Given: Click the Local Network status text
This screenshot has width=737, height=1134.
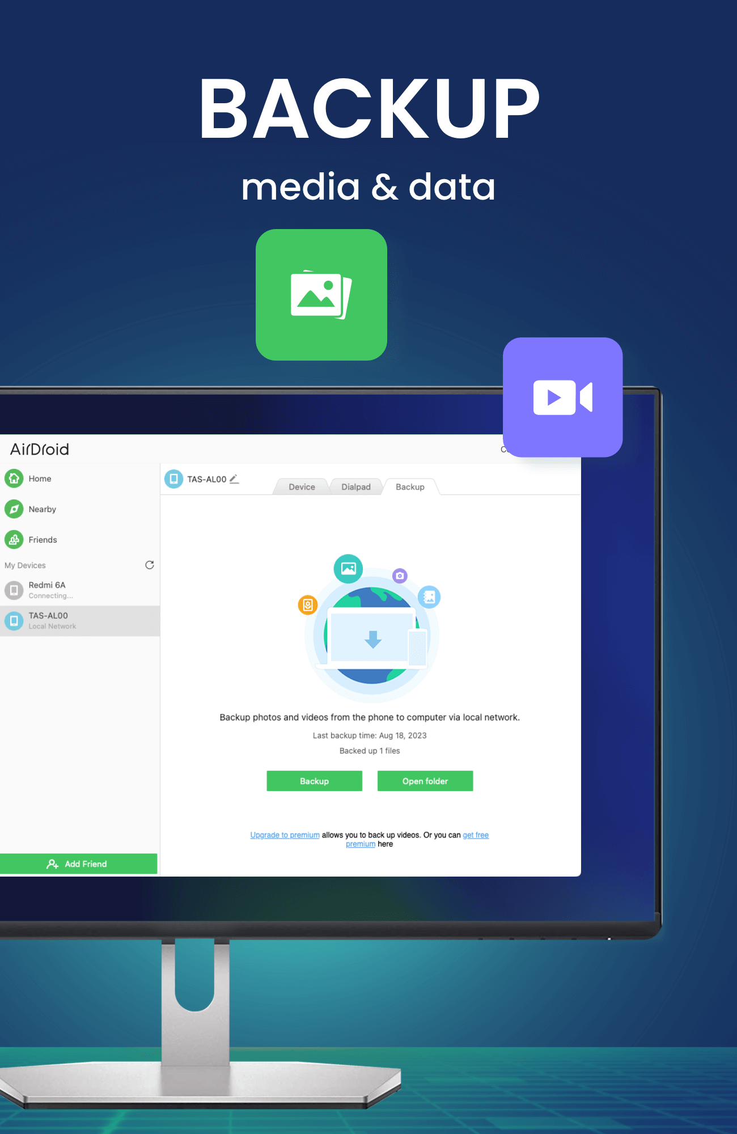Looking at the screenshot, I should [x=52, y=627].
